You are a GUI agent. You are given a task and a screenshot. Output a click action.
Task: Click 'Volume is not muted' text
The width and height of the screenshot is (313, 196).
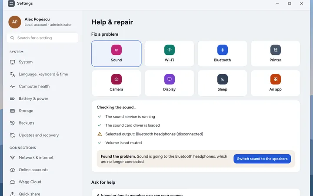123,143
